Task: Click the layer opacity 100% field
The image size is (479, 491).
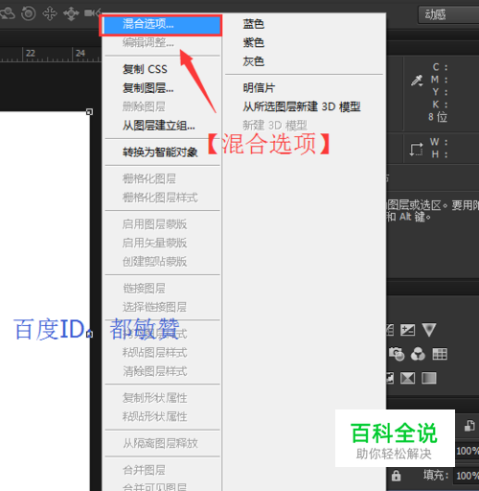Action: tap(468, 451)
